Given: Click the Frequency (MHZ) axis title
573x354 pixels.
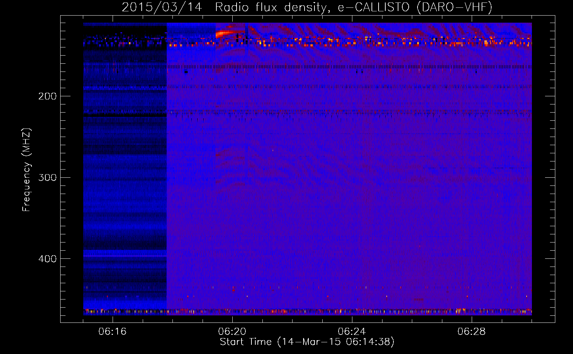Looking at the screenshot, I should 27,170.
